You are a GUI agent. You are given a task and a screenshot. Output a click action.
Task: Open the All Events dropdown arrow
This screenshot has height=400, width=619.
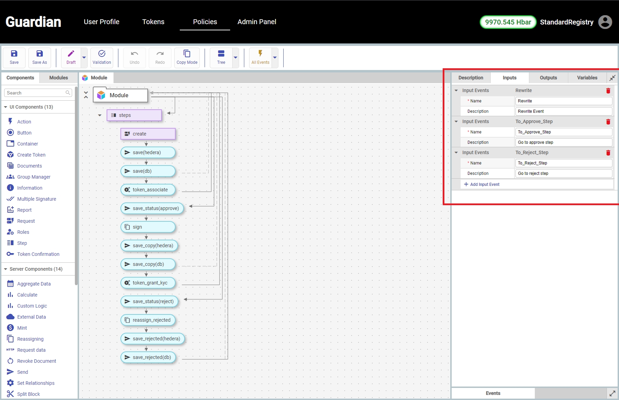(275, 58)
